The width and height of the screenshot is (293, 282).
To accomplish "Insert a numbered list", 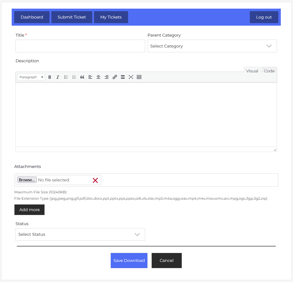I will click(74, 77).
